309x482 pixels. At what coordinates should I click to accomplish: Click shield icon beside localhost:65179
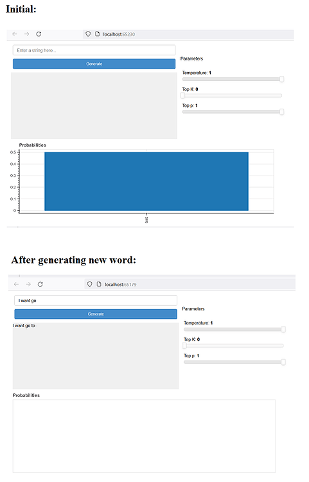(x=90, y=284)
